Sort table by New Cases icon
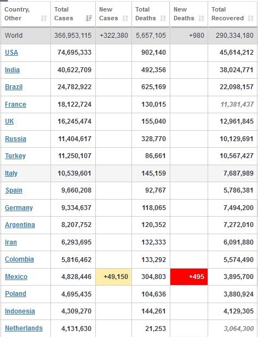The width and height of the screenshot is (258, 337). 125,18
